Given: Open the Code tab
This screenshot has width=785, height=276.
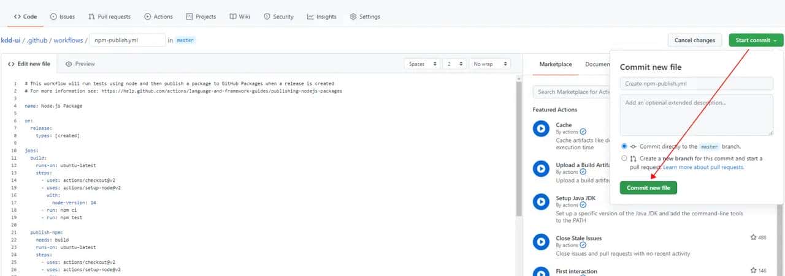Looking at the screenshot, I should pyautogui.click(x=25, y=17).
